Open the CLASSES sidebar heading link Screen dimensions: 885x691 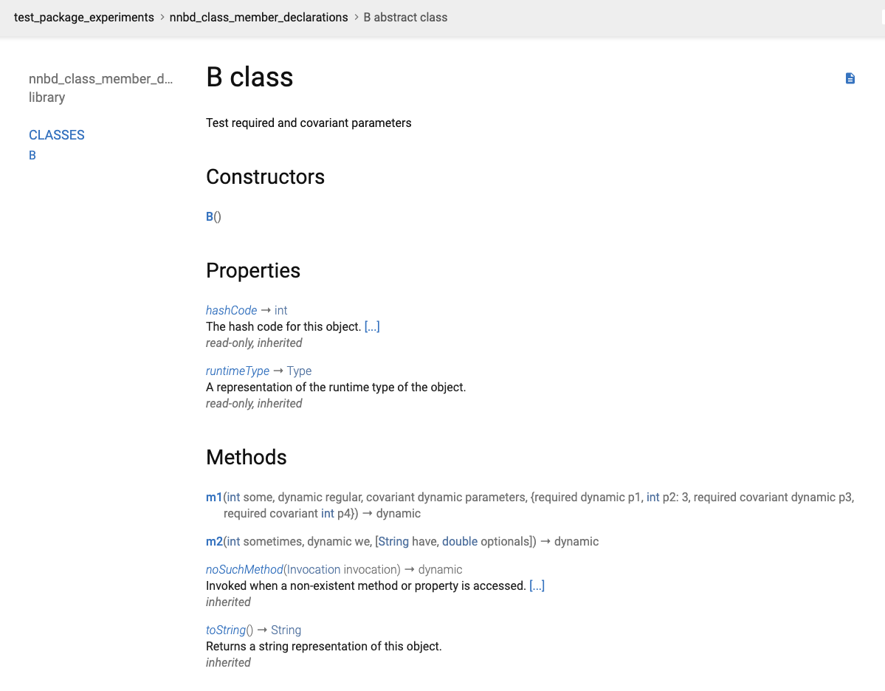[57, 135]
